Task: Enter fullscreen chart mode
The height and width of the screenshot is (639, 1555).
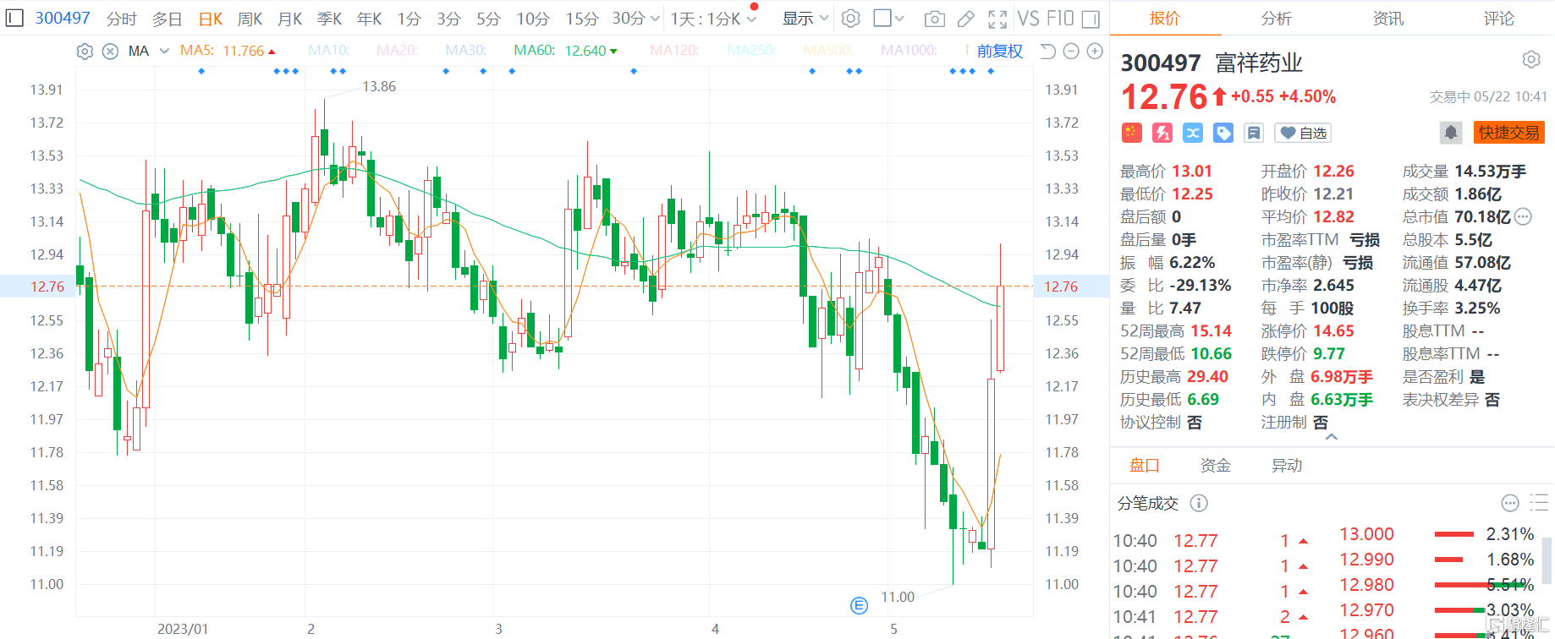Action: pos(997,19)
